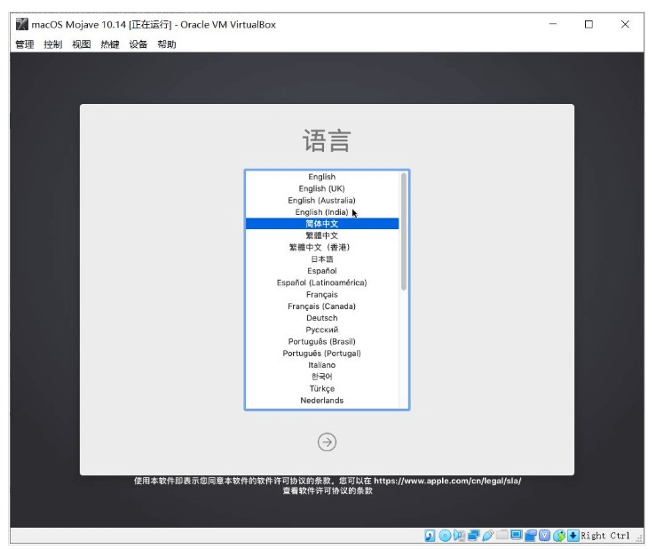Open the 控制 menu
656x549 pixels.
(53, 44)
